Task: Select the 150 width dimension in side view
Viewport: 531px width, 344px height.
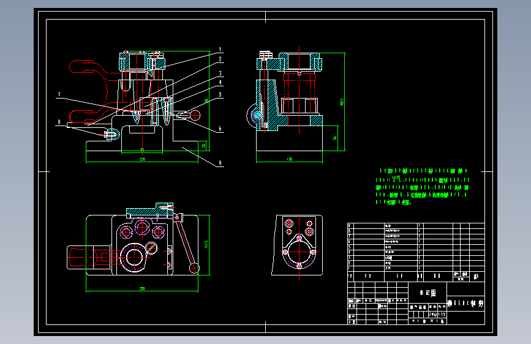Action: (x=290, y=159)
